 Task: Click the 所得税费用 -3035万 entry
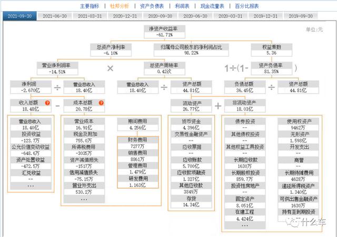(x=84, y=150)
